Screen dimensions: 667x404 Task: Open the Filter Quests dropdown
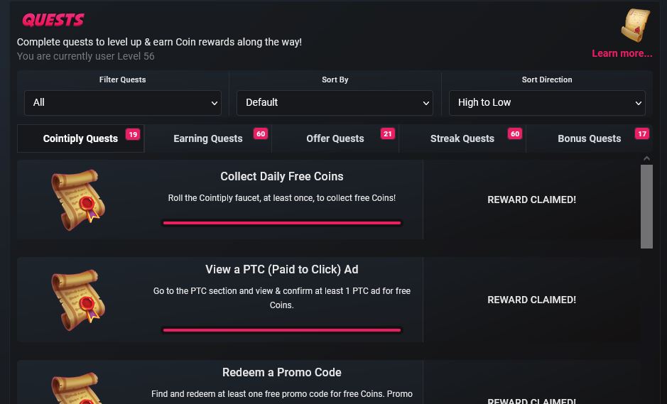pos(122,102)
